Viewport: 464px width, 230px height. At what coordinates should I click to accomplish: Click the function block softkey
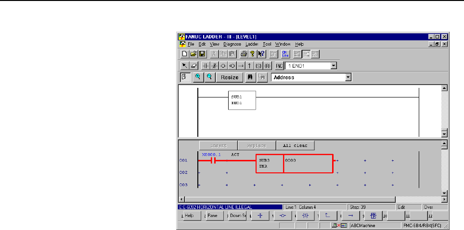coord(373,216)
